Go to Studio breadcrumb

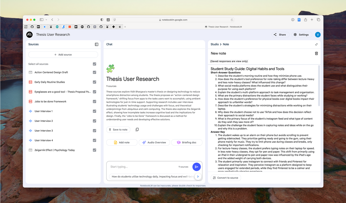click(x=215, y=44)
